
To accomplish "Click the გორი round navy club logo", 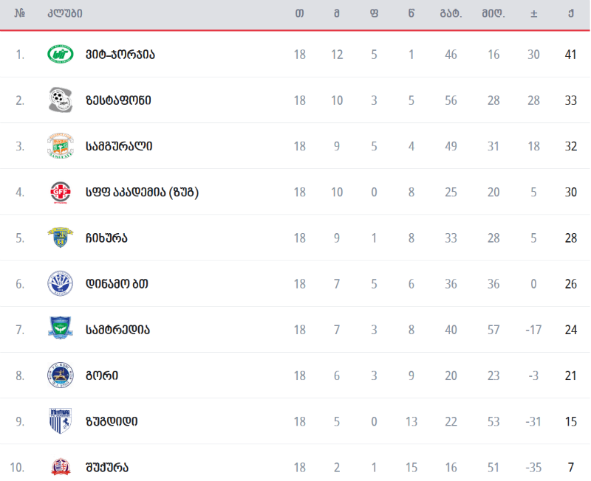I will pos(61,376).
